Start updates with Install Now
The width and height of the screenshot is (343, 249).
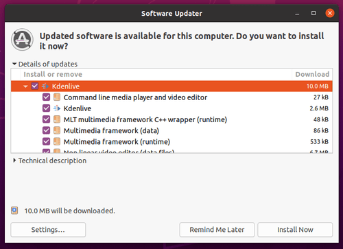click(295, 230)
